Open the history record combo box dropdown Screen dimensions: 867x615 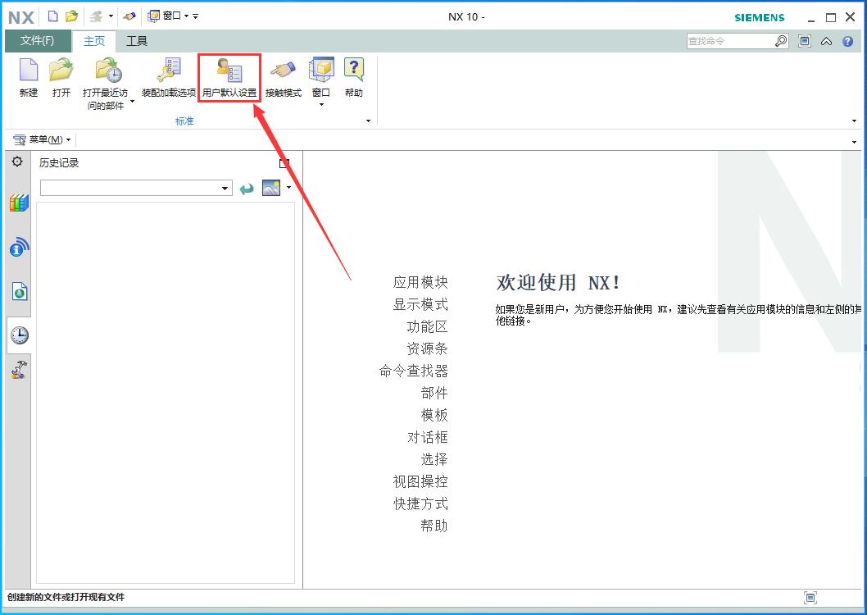click(x=225, y=189)
